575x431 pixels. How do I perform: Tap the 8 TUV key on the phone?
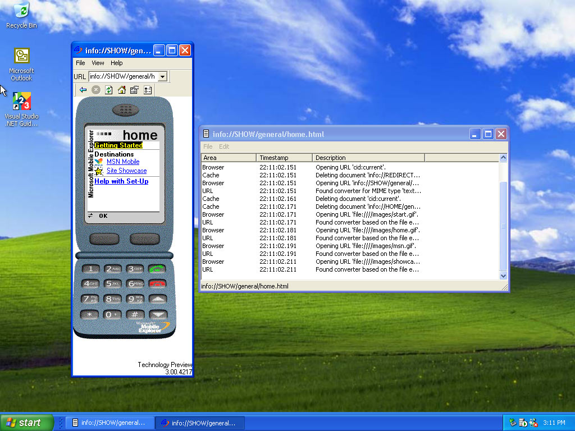tap(112, 299)
